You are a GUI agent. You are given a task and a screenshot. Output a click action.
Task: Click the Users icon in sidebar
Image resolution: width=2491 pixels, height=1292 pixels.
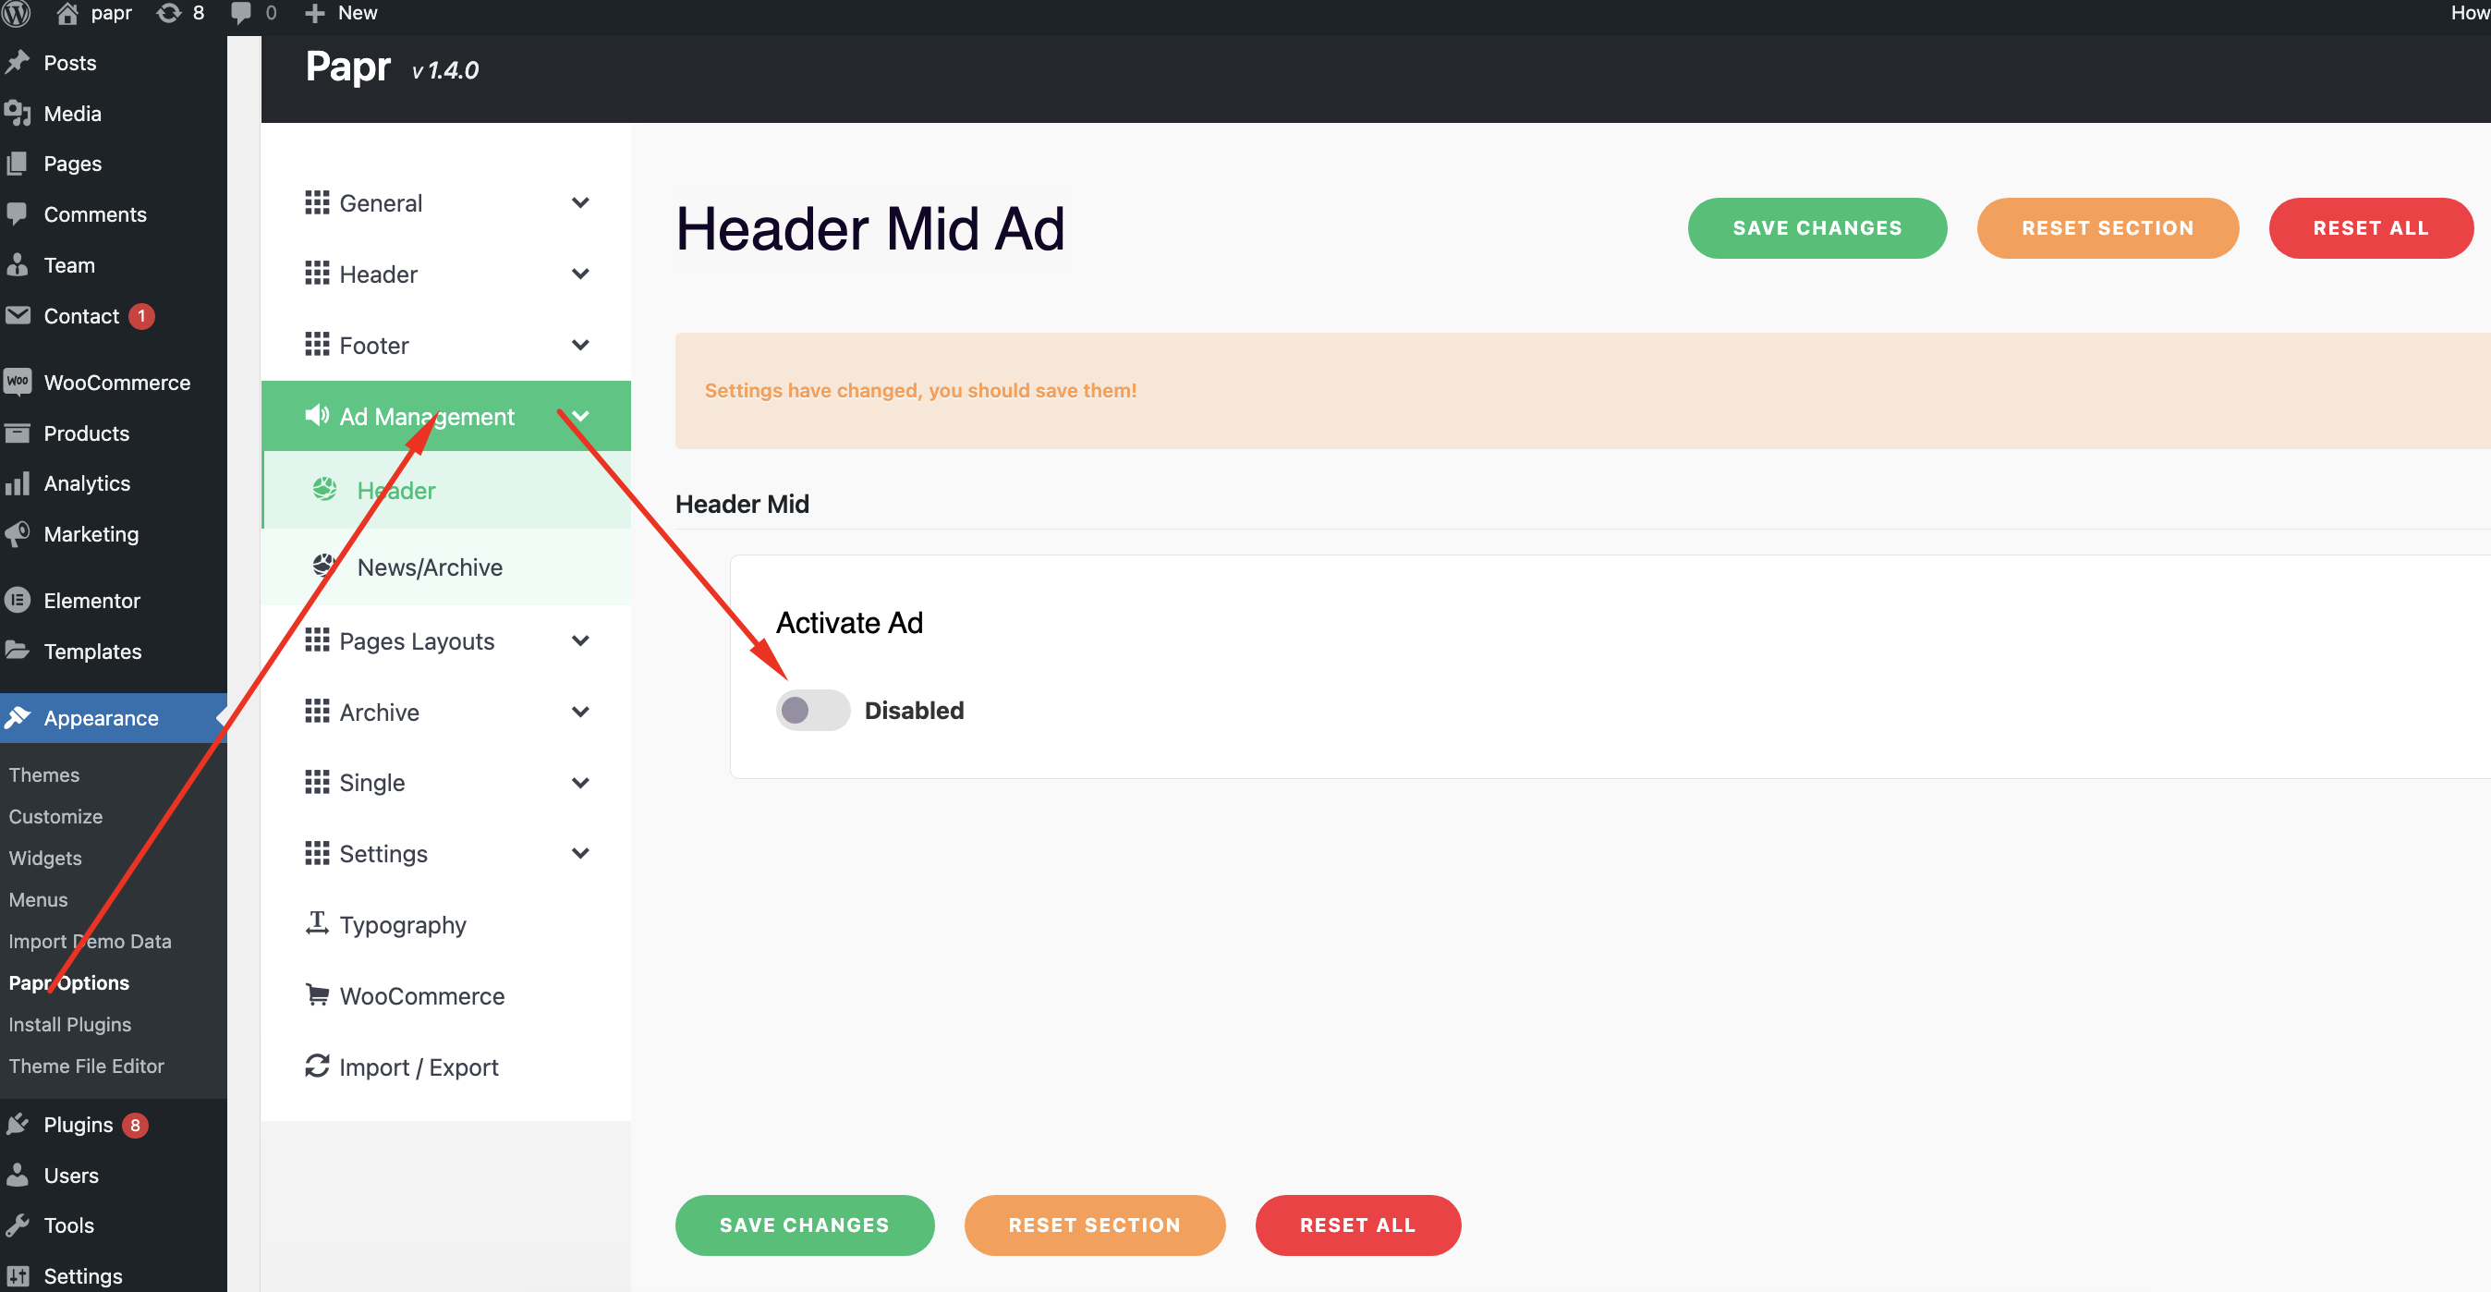tap(18, 1175)
